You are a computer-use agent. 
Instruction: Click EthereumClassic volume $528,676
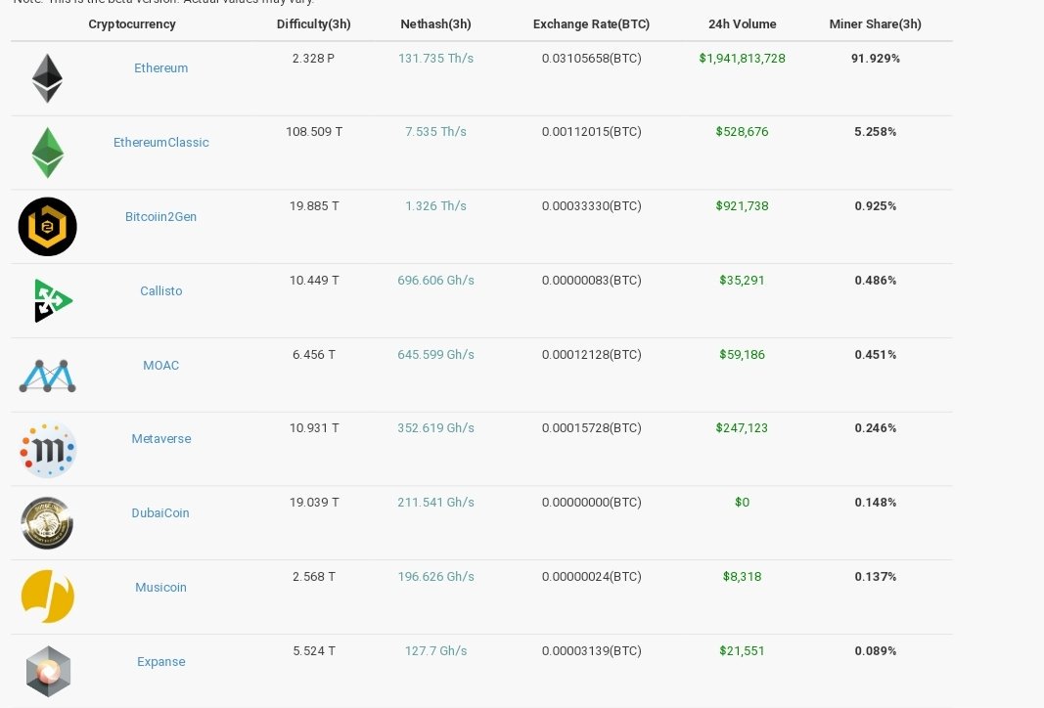[743, 132]
